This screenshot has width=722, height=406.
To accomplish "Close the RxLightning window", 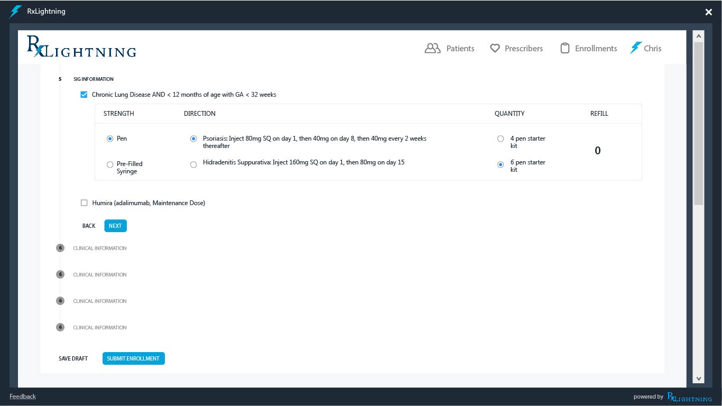I will tap(709, 12).
